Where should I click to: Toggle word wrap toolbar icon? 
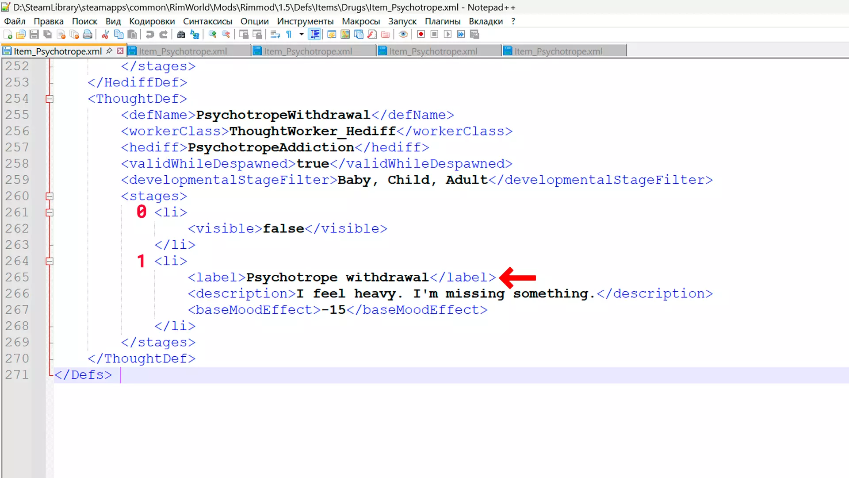click(x=275, y=35)
